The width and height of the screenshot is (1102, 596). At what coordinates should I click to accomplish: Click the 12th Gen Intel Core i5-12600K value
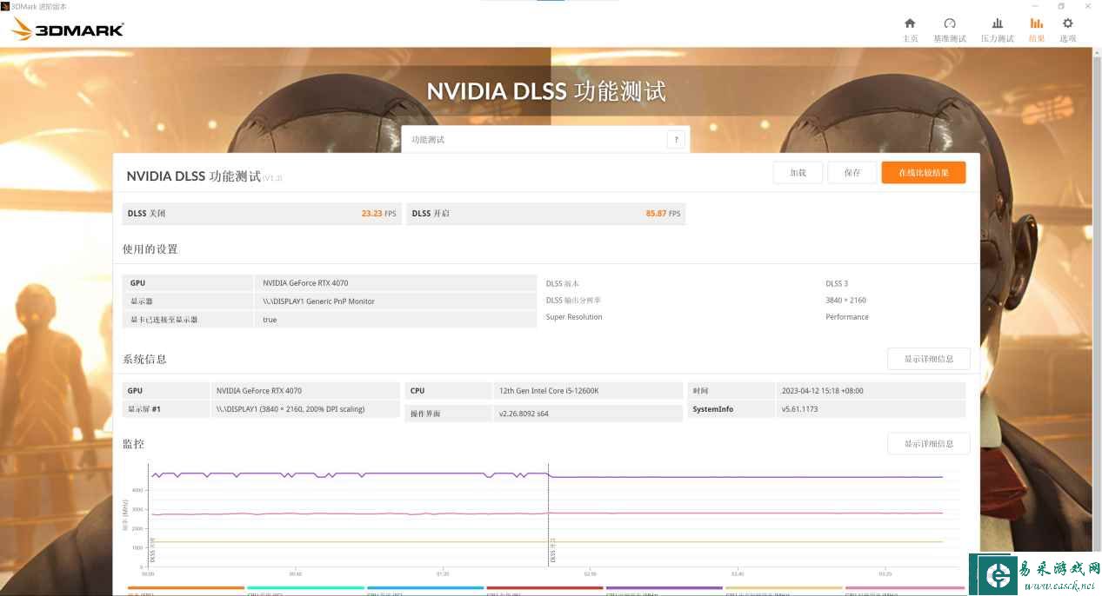(550, 391)
